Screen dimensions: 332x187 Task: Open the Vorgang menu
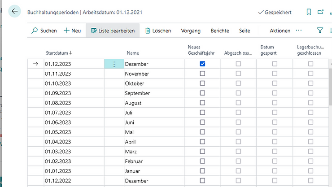(191, 30)
